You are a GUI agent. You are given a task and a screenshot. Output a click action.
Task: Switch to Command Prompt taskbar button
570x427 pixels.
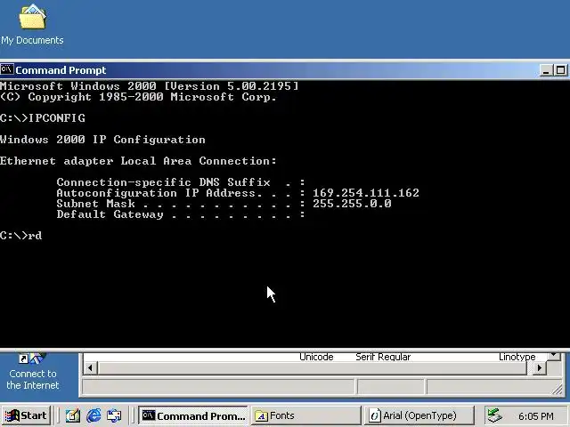[193, 415]
